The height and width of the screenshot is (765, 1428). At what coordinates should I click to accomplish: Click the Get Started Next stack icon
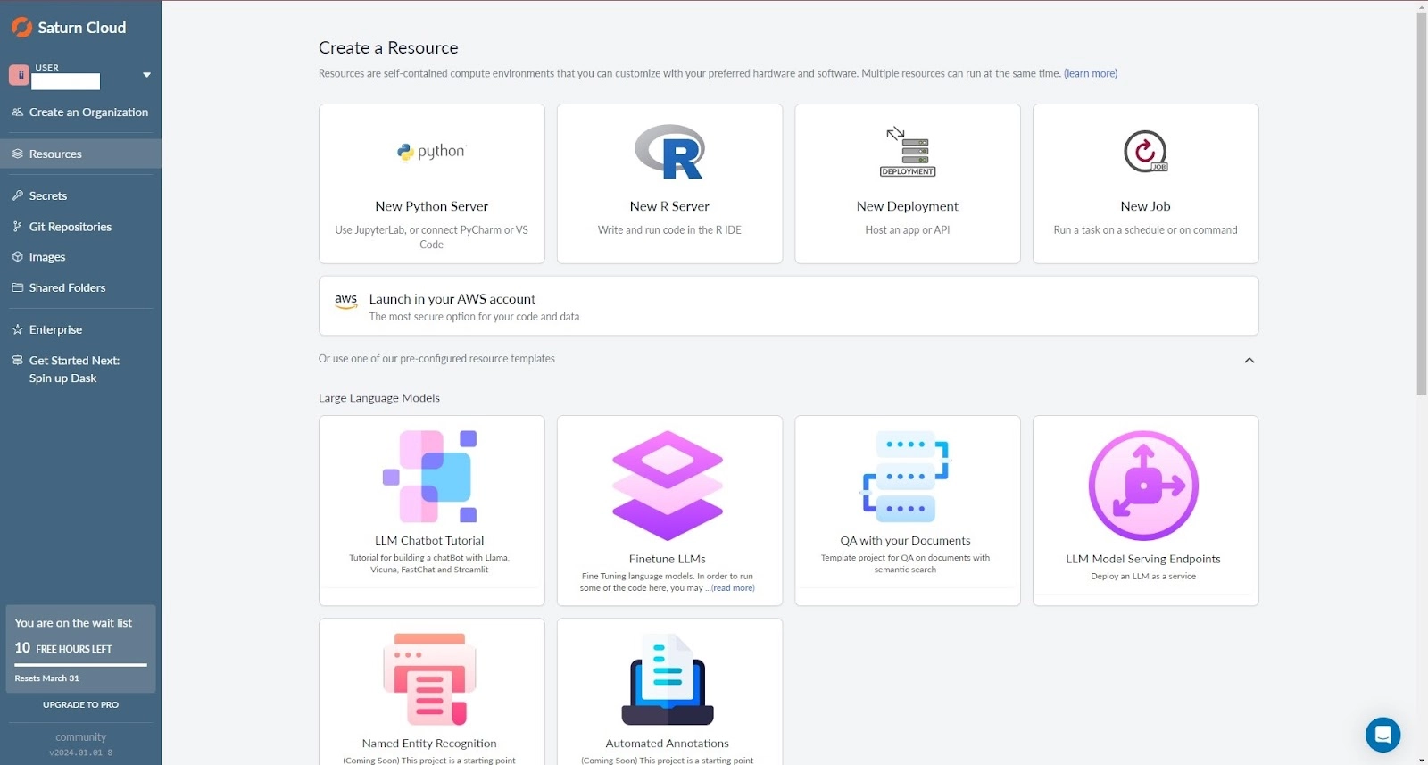[17, 360]
